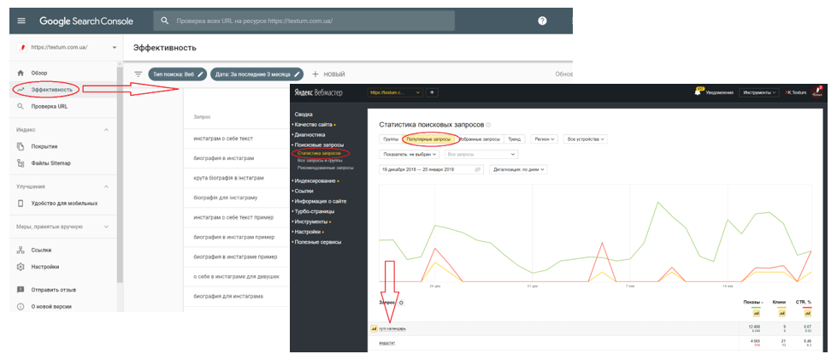Click query биография в инстаграм пример
837x360 pixels.
coord(233,237)
